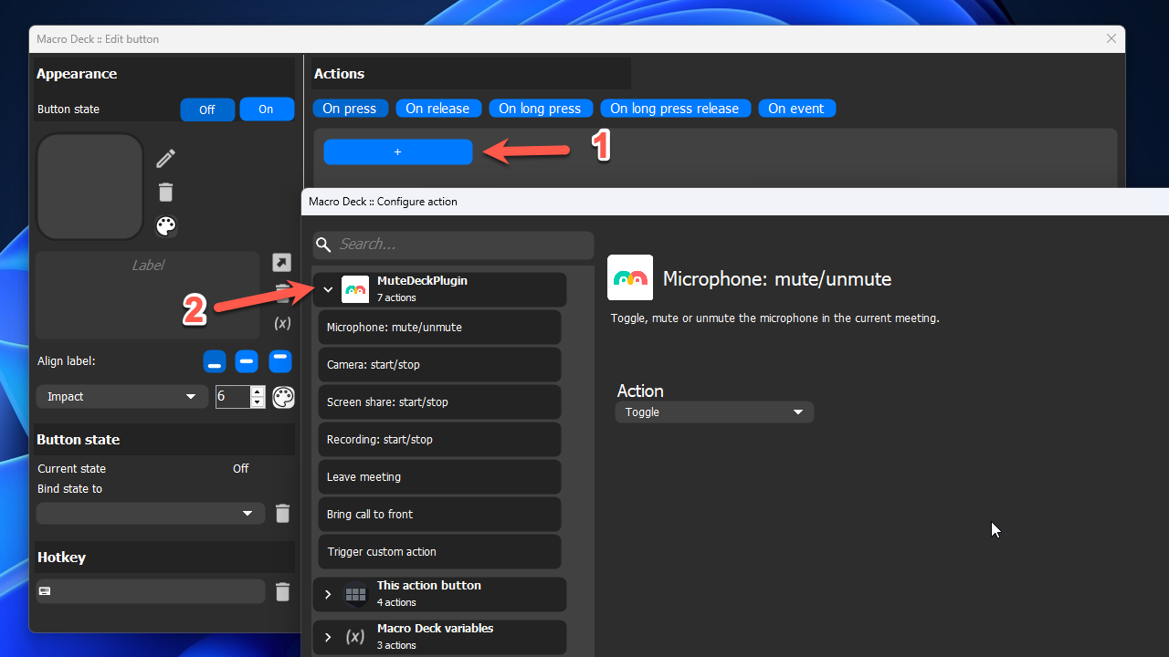Expand the This action button group
Viewport: 1169px width, 657px height.
328,595
